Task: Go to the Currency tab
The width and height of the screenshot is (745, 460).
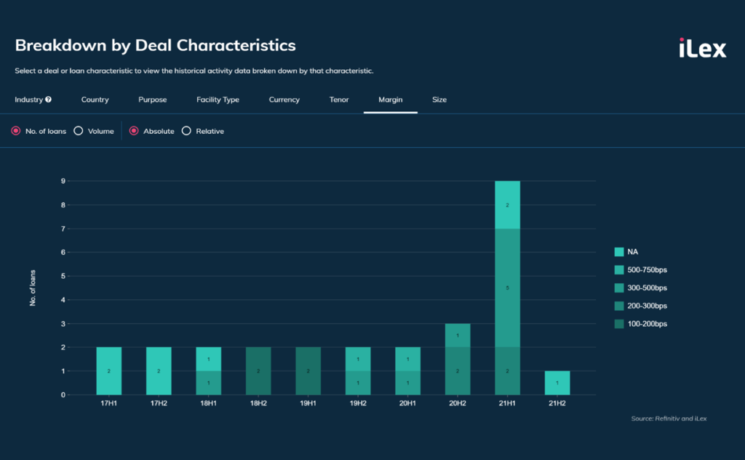Action: pyautogui.click(x=284, y=100)
